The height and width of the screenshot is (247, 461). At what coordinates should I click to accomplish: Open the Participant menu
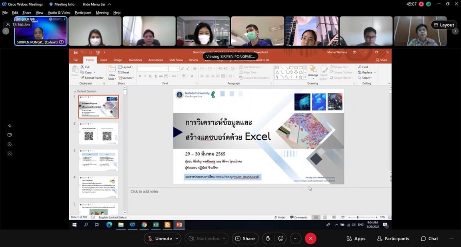pyautogui.click(x=83, y=13)
